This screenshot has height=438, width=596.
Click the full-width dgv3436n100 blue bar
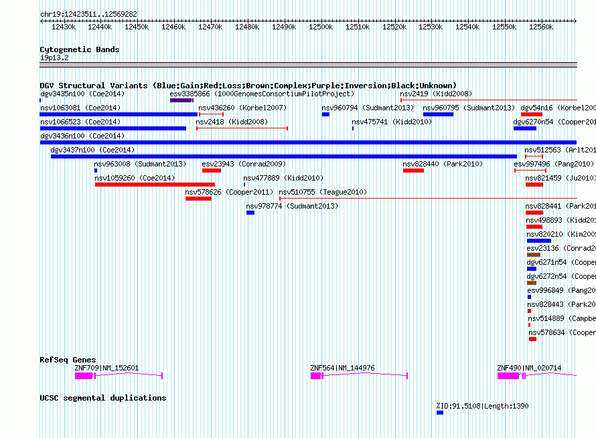(308, 142)
